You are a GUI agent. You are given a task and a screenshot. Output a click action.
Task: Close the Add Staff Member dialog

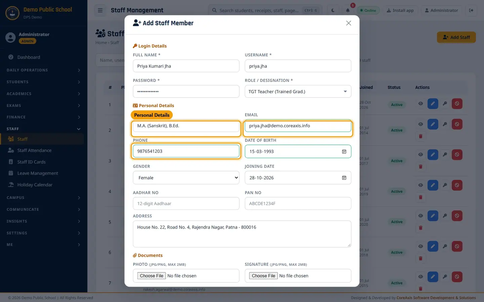pyautogui.click(x=349, y=23)
